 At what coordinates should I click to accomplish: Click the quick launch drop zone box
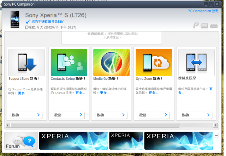[112, 38]
